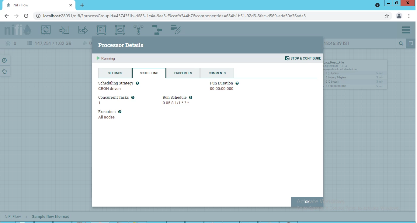The image size is (417, 223).
Task: Open a new browser tab
Action: tap(82, 5)
